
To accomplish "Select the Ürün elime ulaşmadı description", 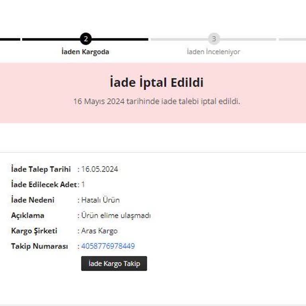I will 116,216.
